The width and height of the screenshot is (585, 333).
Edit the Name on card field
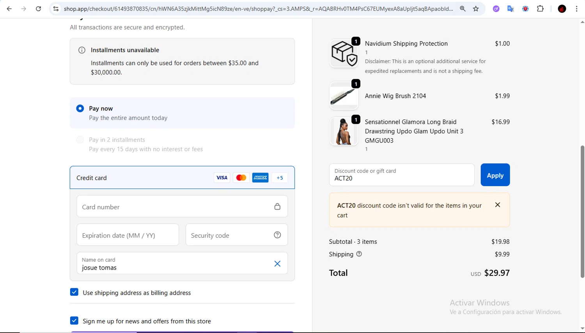pyautogui.click(x=182, y=263)
